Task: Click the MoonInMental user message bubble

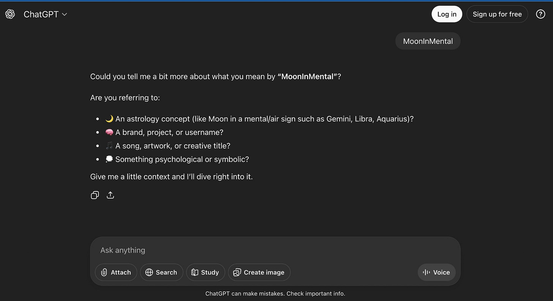Action: point(428,41)
